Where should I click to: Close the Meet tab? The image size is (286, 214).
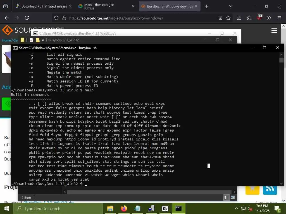coord(133,6)
